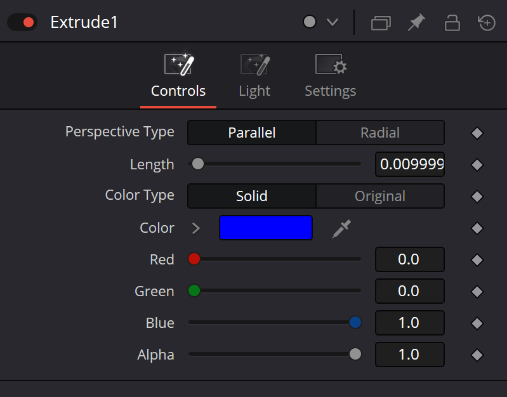The height and width of the screenshot is (397, 507).
Task: Toggle the Extrude1 enable switch
Action: [22, 22]
